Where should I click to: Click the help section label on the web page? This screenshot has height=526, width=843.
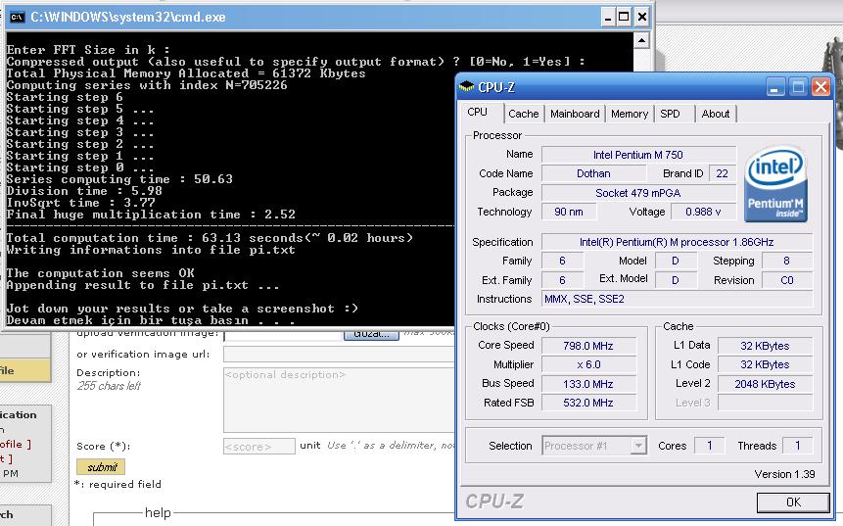158,513
